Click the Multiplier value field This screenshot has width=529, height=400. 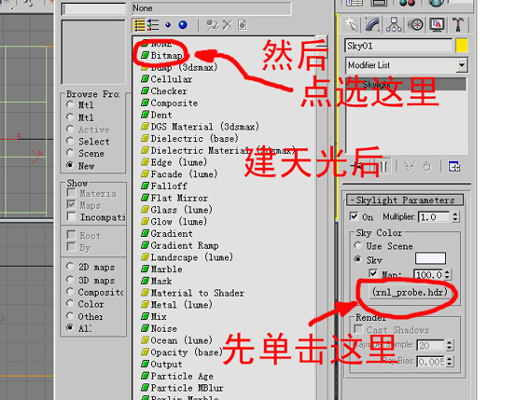pos(434,217)
